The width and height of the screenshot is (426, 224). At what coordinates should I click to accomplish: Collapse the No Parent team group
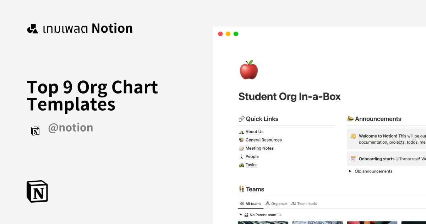[240, 215]
